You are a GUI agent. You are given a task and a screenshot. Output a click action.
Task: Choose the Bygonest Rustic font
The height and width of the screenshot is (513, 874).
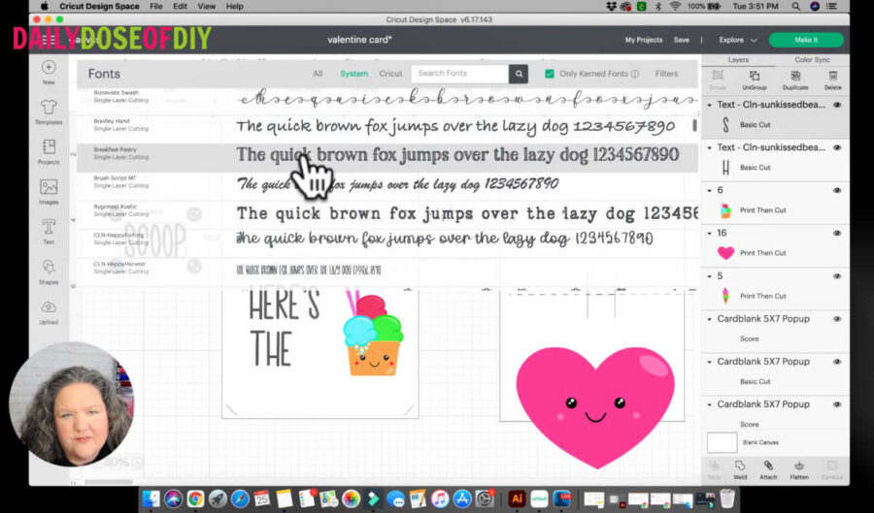387,212
